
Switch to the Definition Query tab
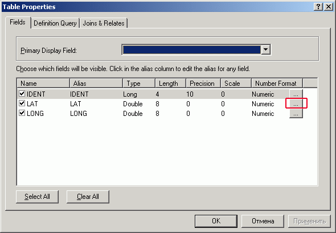tap(55, 23)
